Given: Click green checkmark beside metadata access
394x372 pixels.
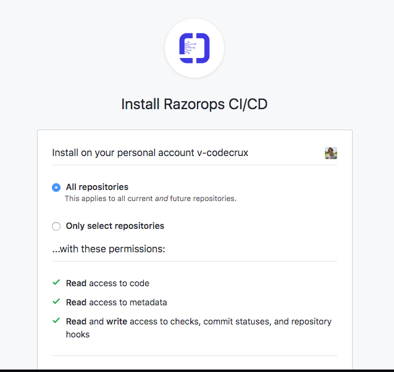Looking at the screenshot, I should click(56, 301).
